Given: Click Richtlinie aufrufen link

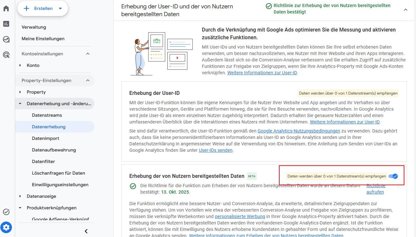Looking at the screenshot, I should [376, 189].
